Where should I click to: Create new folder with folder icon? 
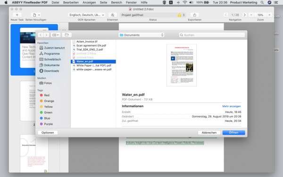[67, 35]
